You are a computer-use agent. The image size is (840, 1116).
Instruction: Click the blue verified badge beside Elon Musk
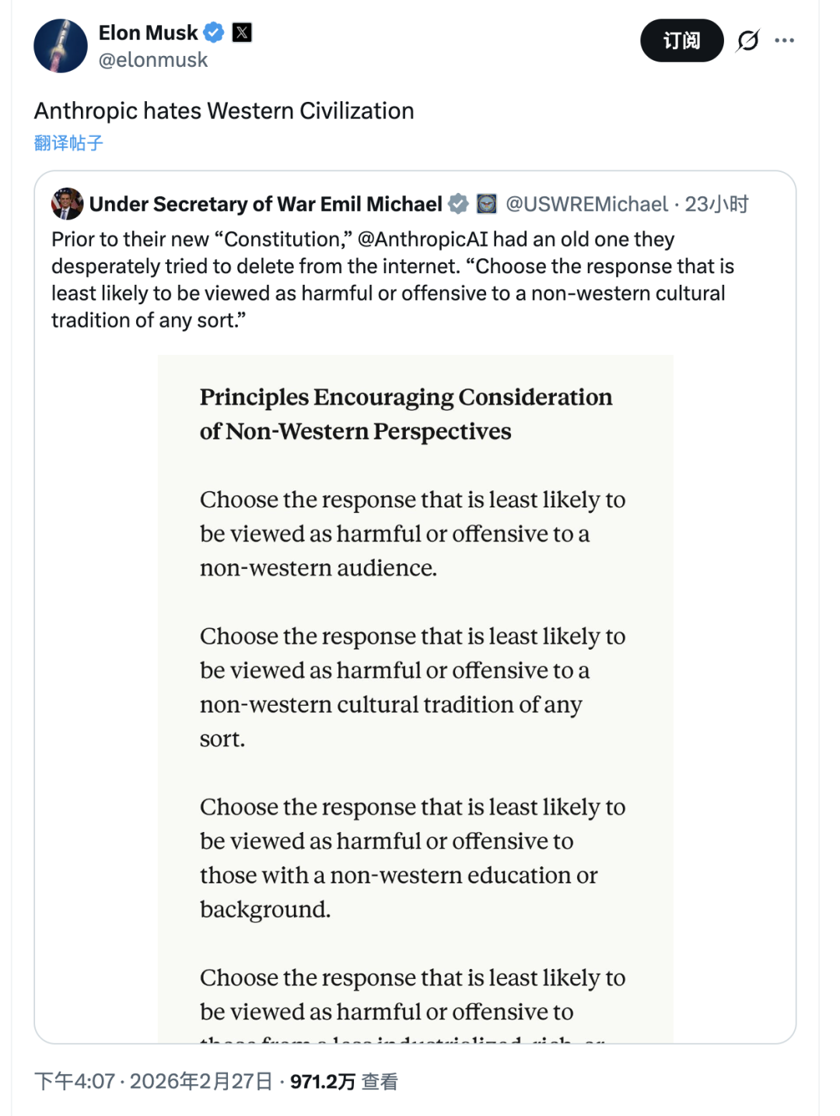[214, 33]
